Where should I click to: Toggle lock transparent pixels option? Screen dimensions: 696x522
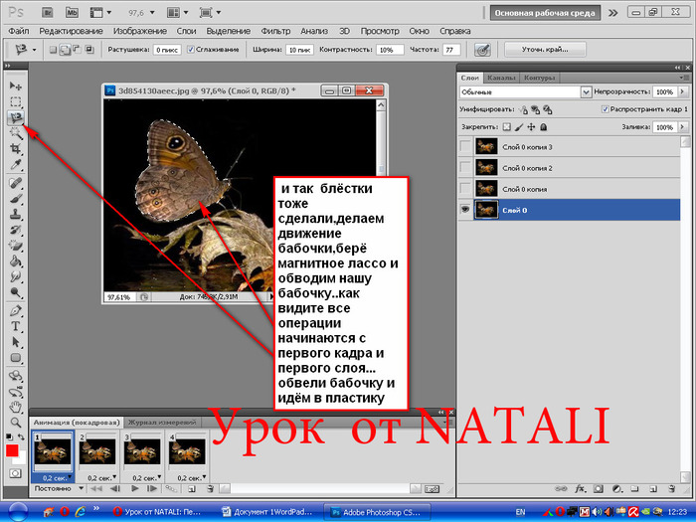coord(507,127)
